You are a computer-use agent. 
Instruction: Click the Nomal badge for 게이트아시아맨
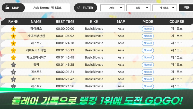(148, 50)
